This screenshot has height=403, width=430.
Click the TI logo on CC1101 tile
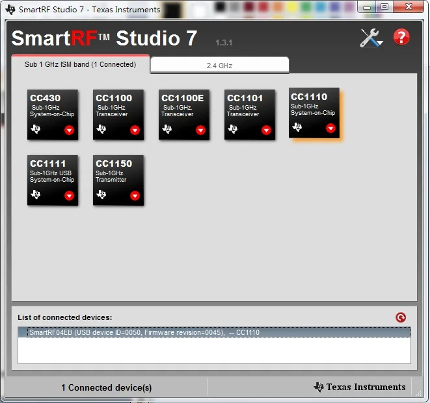click(x=233, y=128)
